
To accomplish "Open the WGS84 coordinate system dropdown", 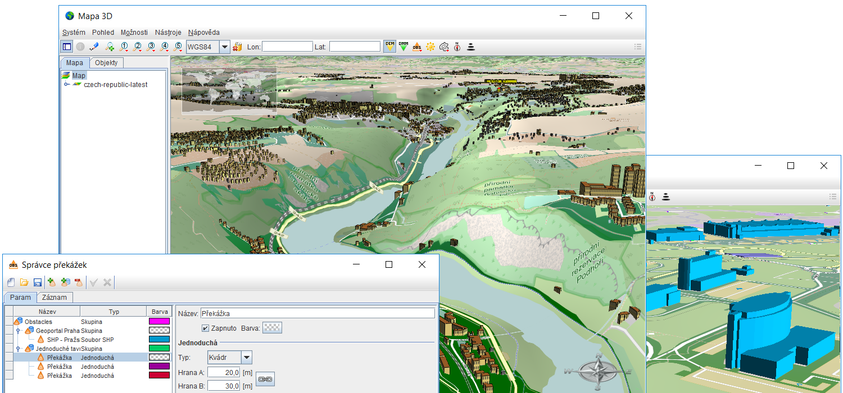I will coord(225,47).
